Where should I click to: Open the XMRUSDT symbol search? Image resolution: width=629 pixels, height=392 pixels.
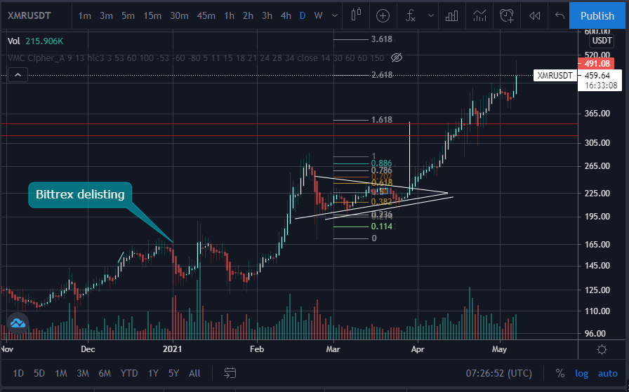29,15
